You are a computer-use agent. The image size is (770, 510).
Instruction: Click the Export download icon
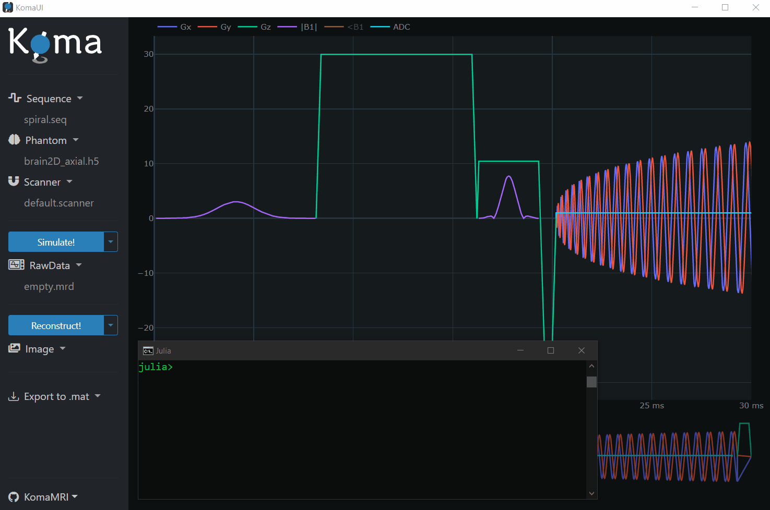[14, 397]
